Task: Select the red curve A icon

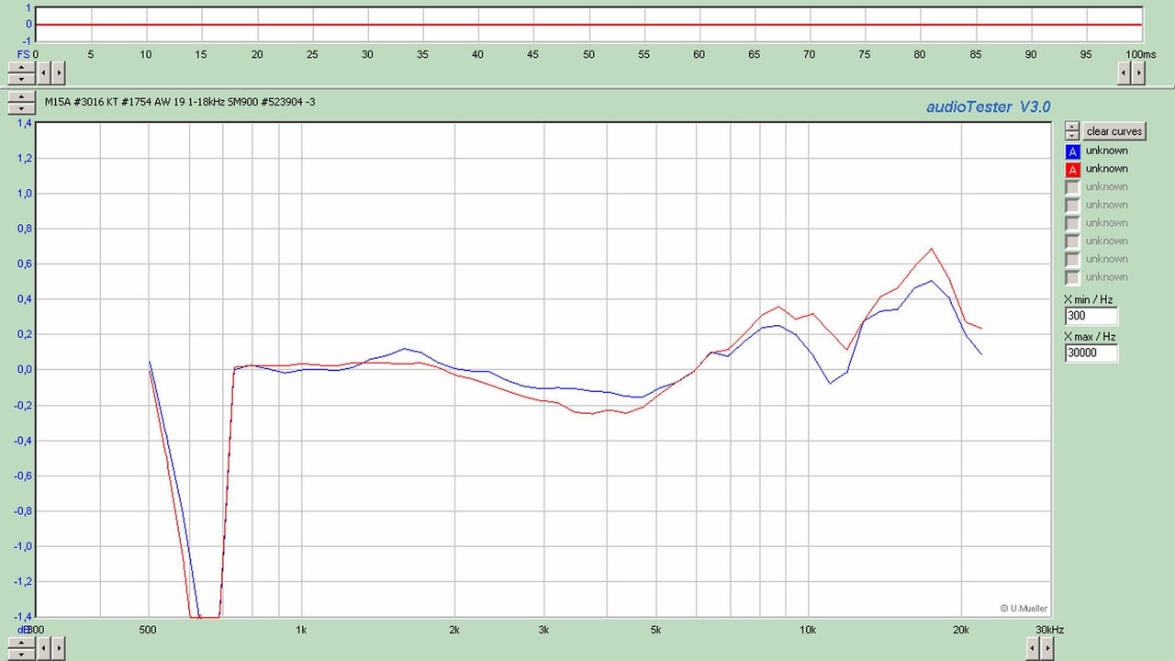Action: [1072, 168]
